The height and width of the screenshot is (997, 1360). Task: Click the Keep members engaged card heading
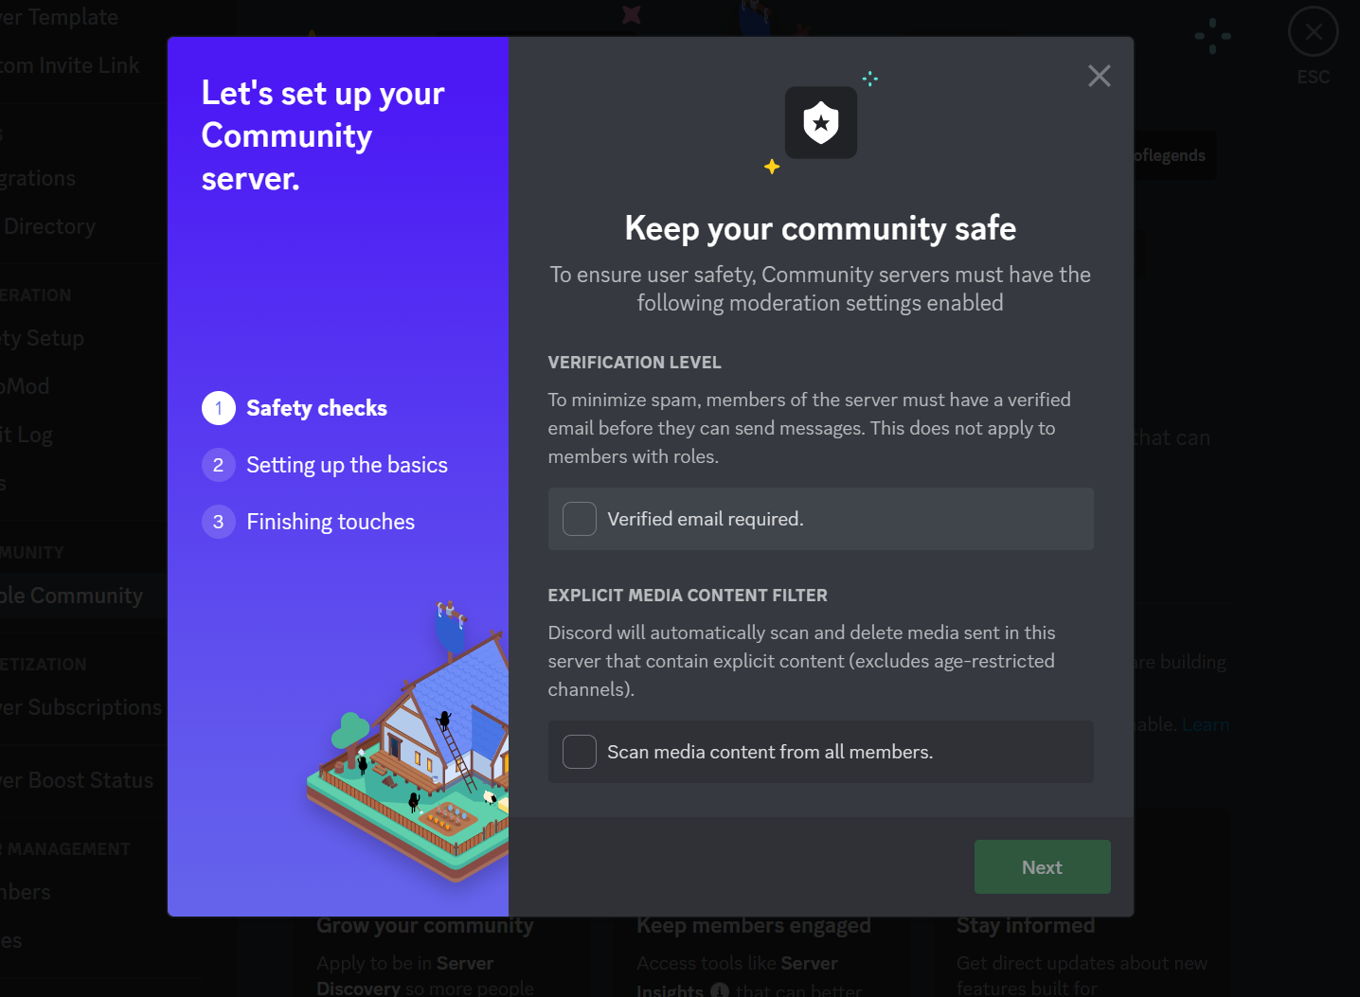coord(754,926)
